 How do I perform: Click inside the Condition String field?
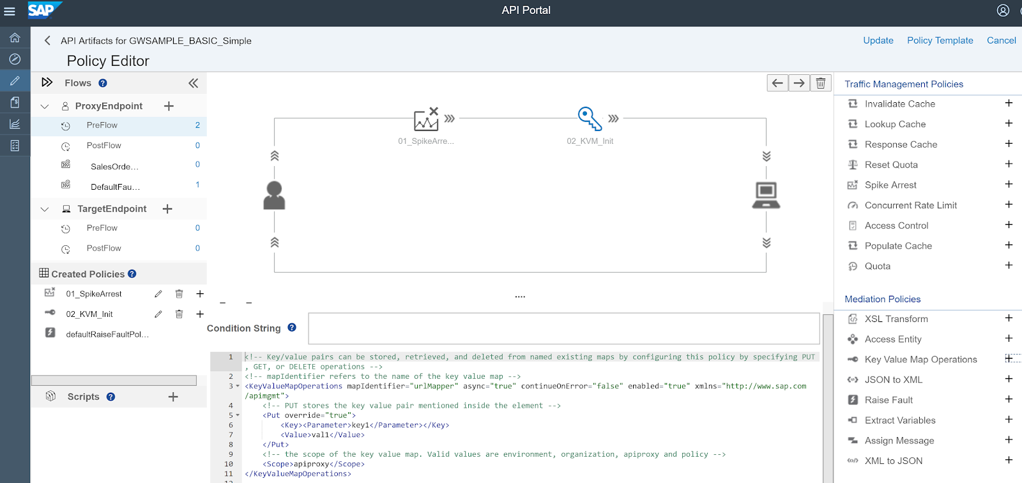564,328
